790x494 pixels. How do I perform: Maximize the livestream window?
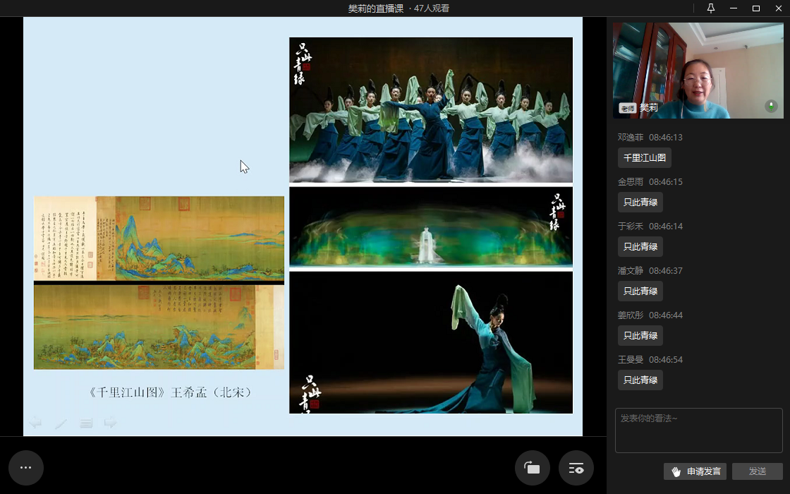coord(755,8)
